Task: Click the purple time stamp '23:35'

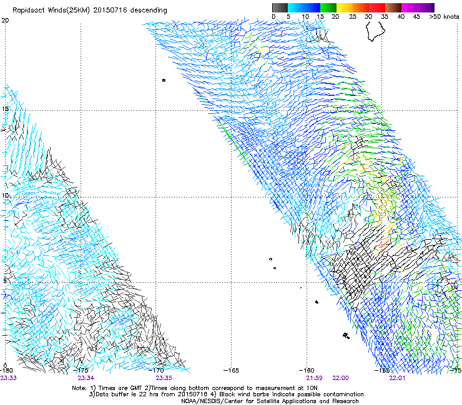Action: tap(164, 378)
